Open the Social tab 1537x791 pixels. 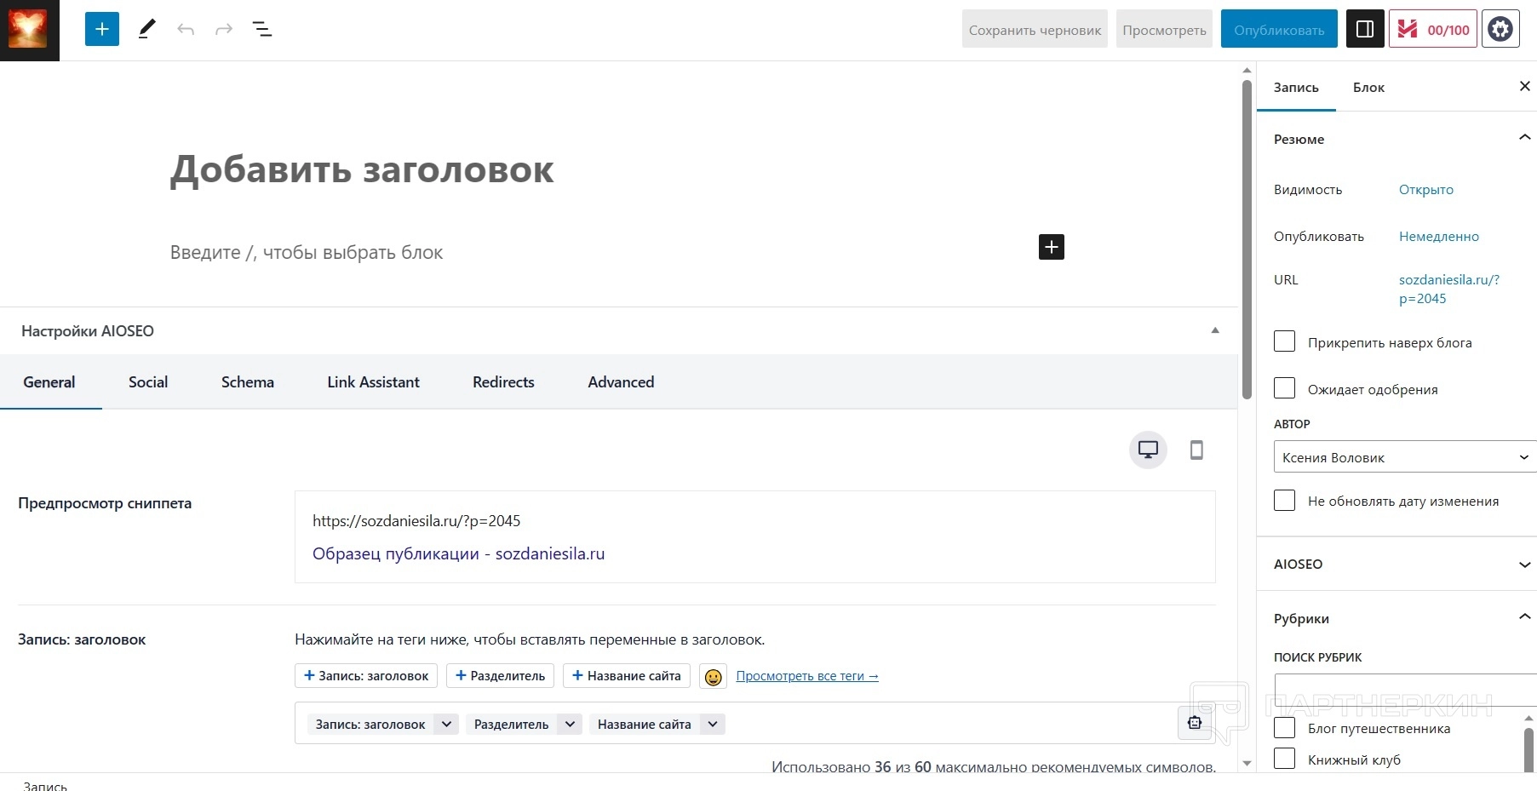[148, 382]
